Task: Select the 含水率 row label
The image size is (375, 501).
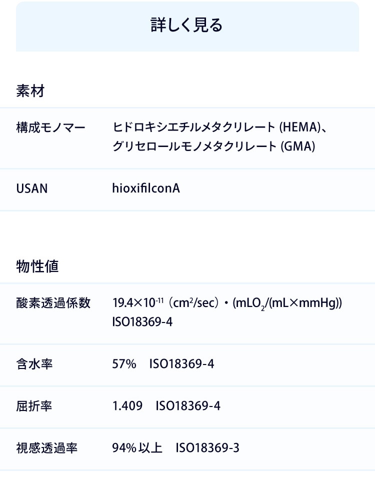Action: (x=34, y=364)
